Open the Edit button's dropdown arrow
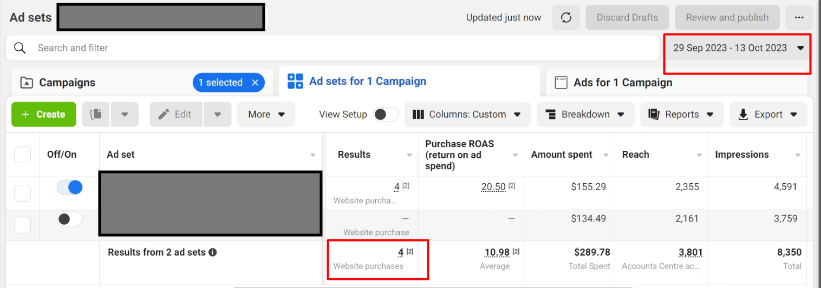821x288 pixels. [218, 115]
